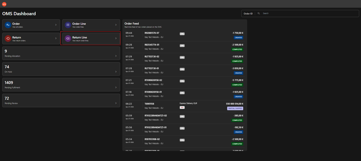Click amount -3 850,00 €
361x161 pixels.
pyautogui.click(x=238, y=68)
